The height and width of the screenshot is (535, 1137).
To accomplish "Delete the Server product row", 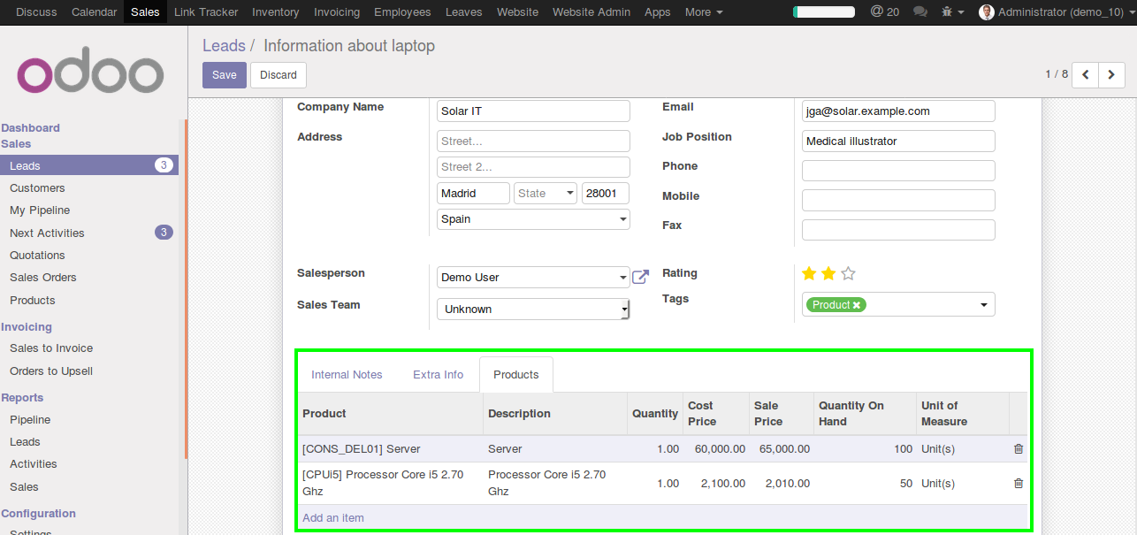I will [x=1019, y=449].
